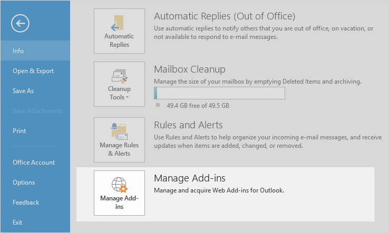Click the Manage Add-ins heading text
Viewport: 389px width, 233px height.
[x=189, y=178]
